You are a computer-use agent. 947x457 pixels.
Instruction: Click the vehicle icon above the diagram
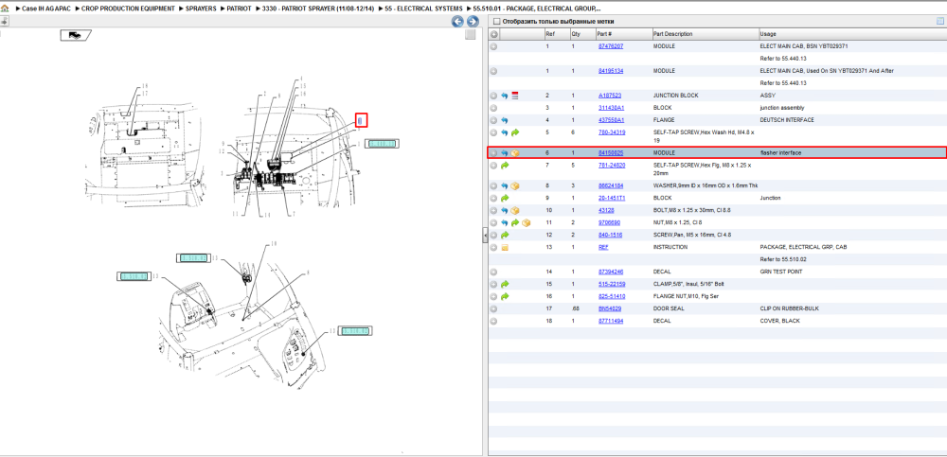[75, 35]
